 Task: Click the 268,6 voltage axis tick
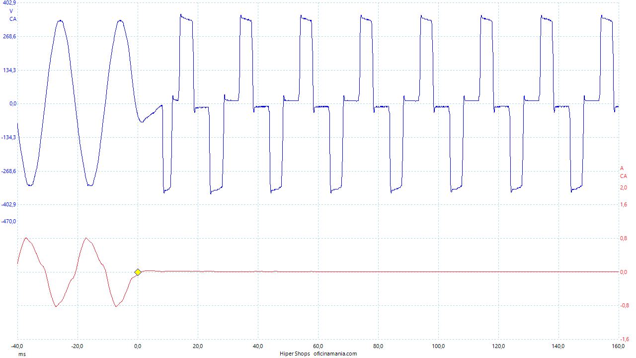coord(9,36)
